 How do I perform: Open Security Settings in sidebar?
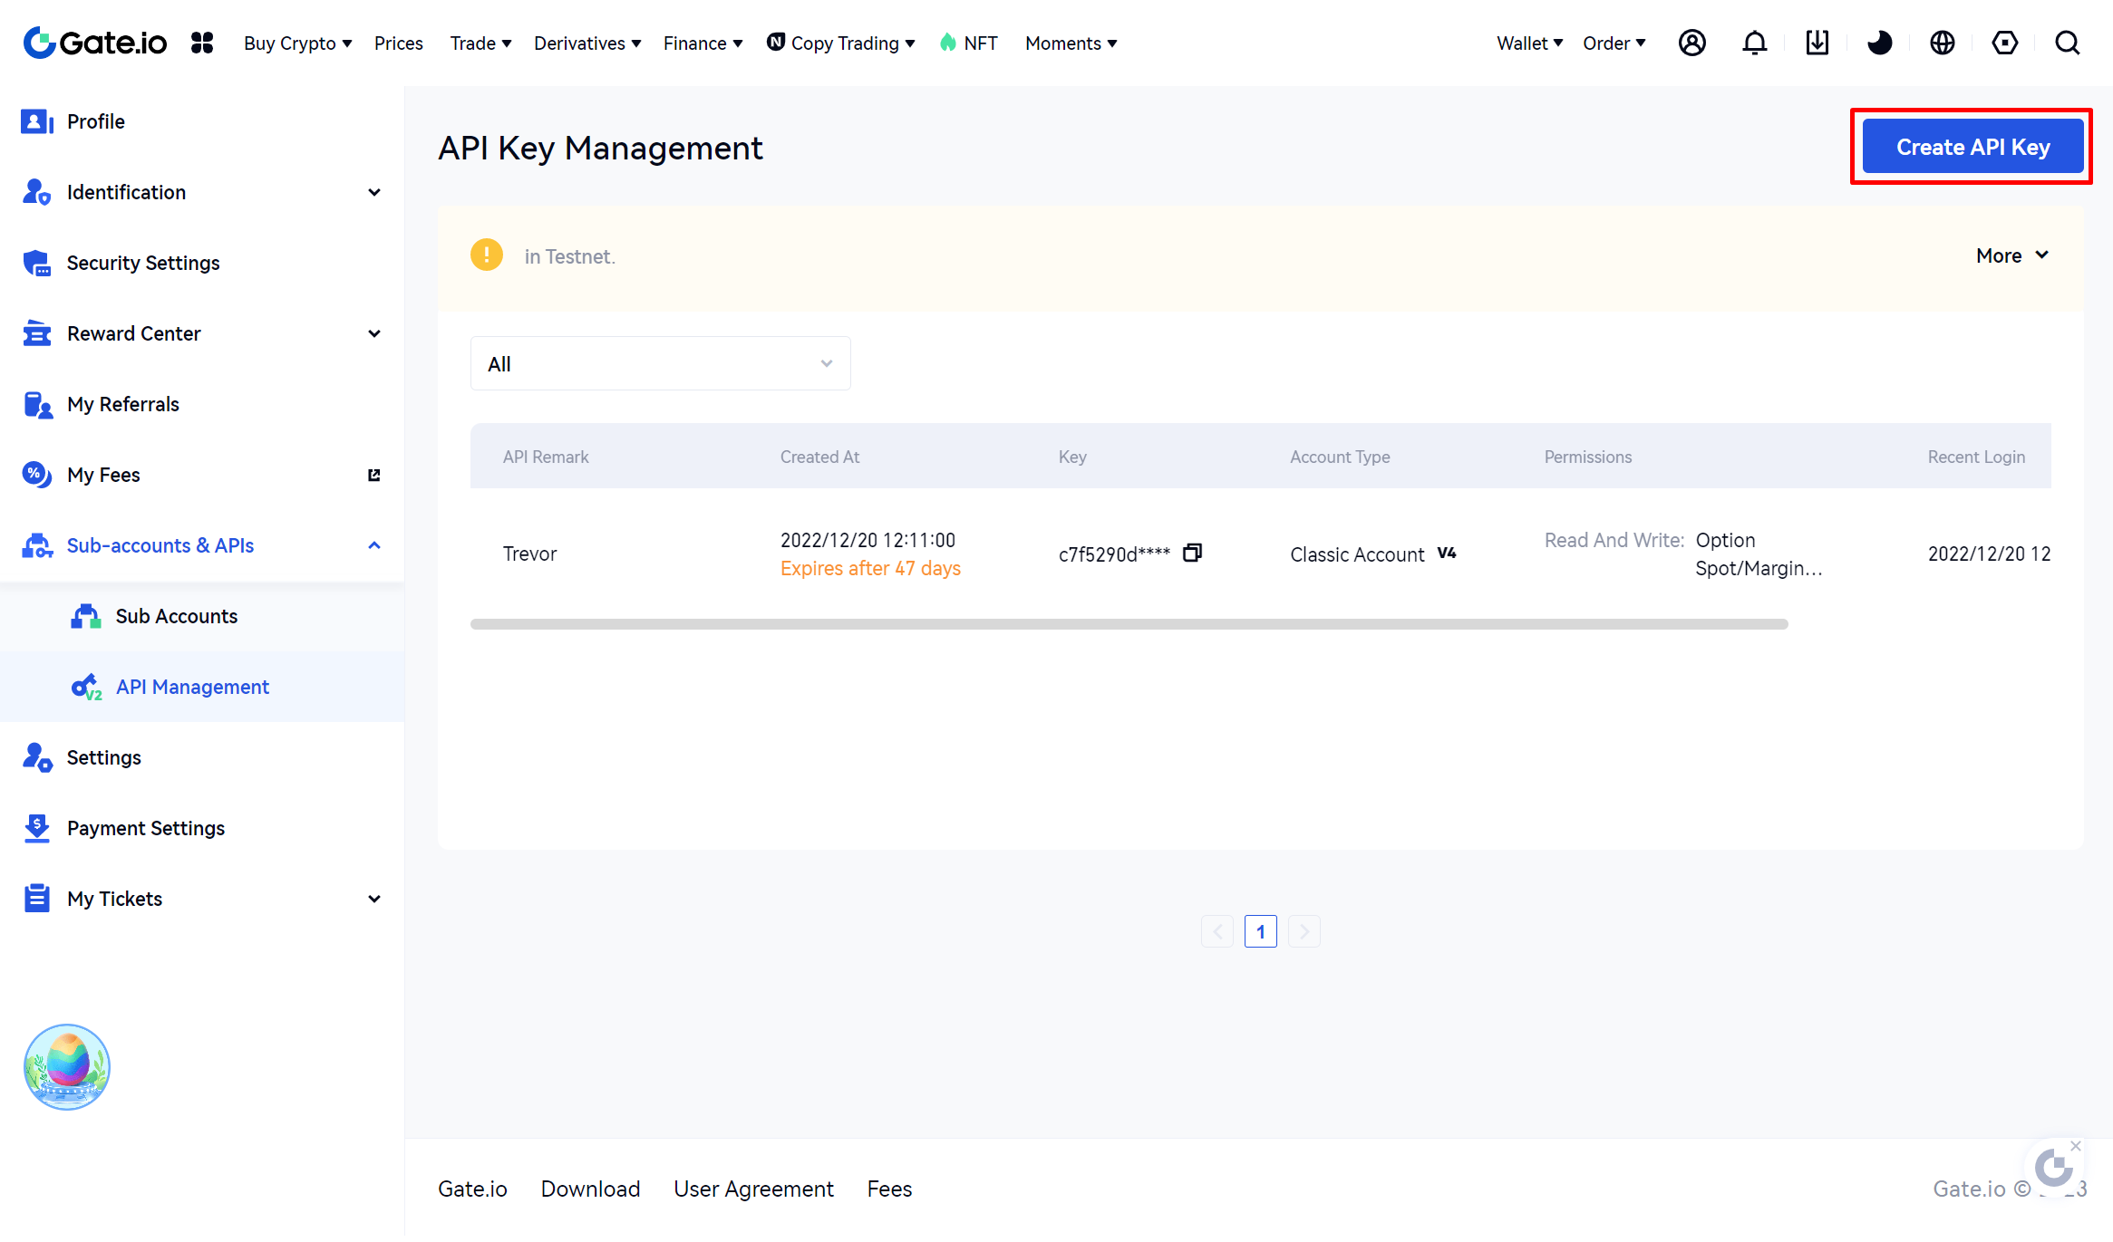click(x=143, y=263)
